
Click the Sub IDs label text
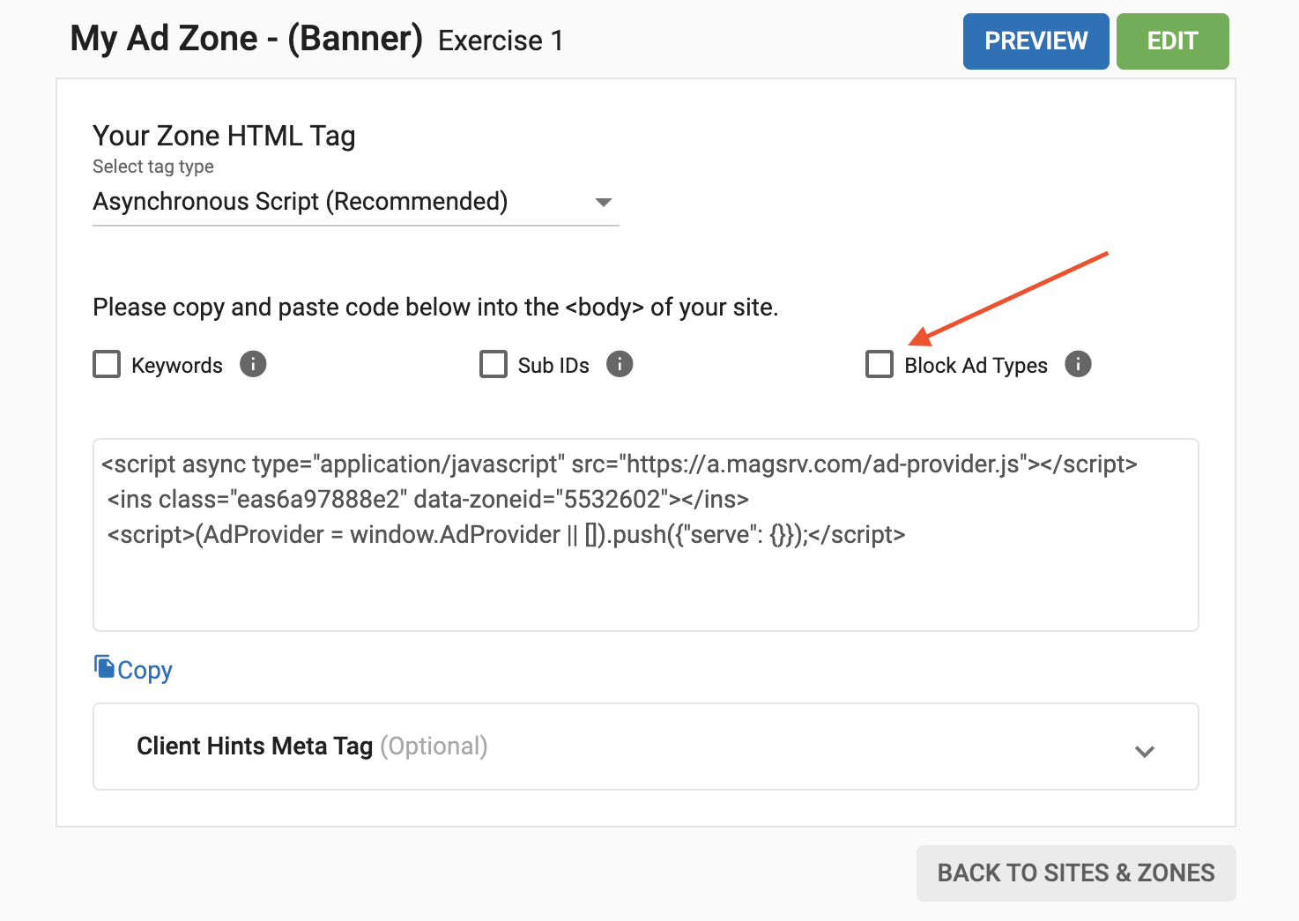pos(553,366)
